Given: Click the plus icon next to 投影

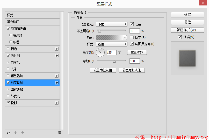Looking at the screenshot, I should (57, 103).
